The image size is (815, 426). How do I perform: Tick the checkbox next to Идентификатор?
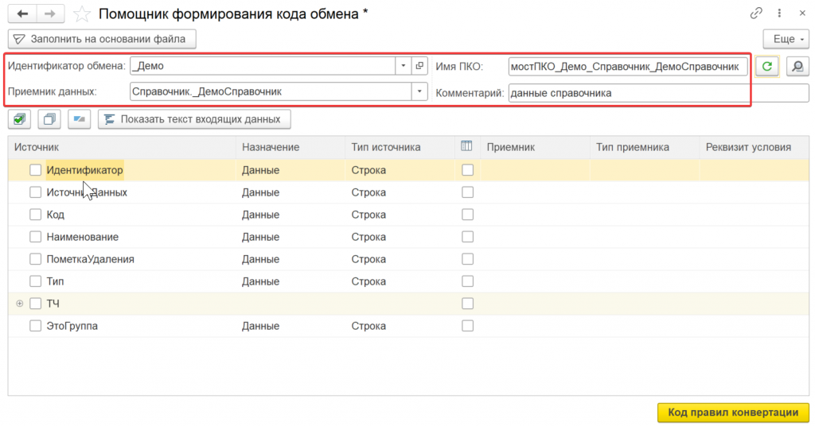click(35, 170)
